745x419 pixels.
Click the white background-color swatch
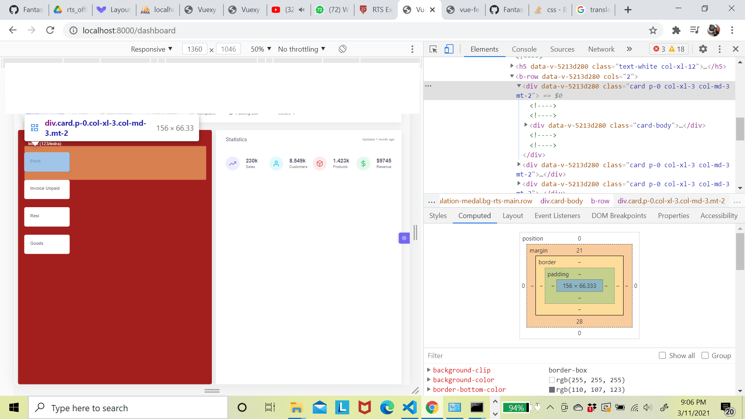pos(552,380)
